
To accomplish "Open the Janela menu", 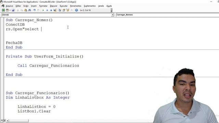I will pyautogui.click(x=101, y=6).
